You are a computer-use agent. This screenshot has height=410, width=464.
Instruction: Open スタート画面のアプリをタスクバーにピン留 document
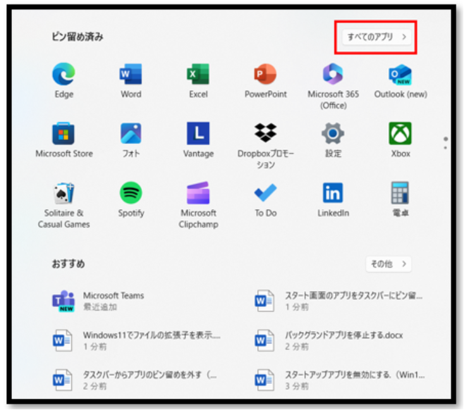(x=339, y=301)
